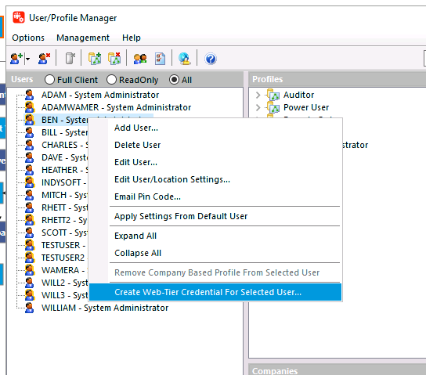Click the globe web user toolbar icon

point(185,59)
